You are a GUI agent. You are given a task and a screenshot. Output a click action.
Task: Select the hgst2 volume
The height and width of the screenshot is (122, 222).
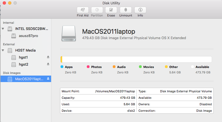(x=26, y=65)
